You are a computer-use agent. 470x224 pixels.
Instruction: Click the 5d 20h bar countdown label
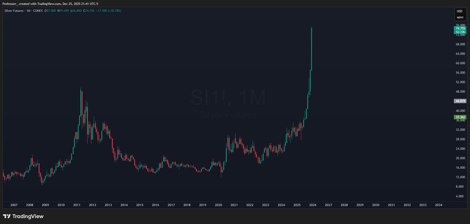[460, 32]
